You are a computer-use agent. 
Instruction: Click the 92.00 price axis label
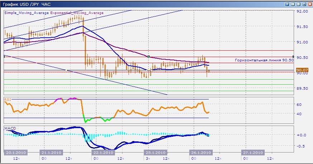click(302, 11)
